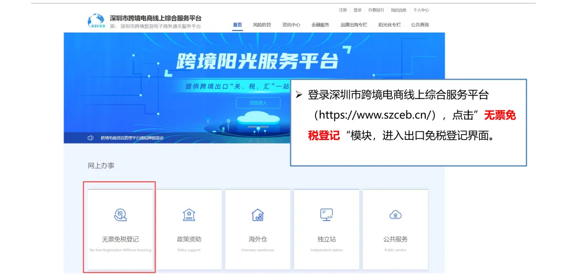Open the 金融服务 menu
Screen dimensions: 567x274
pyautogui.click(x=320, y=25)
